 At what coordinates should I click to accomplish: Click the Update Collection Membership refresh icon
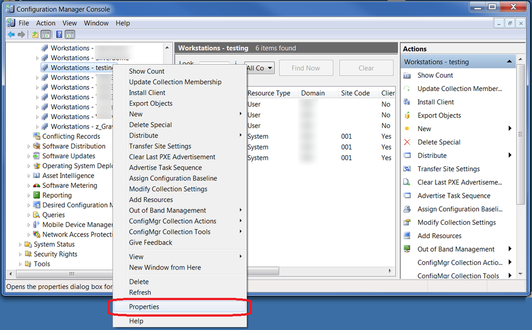click(x=407, y=88)
